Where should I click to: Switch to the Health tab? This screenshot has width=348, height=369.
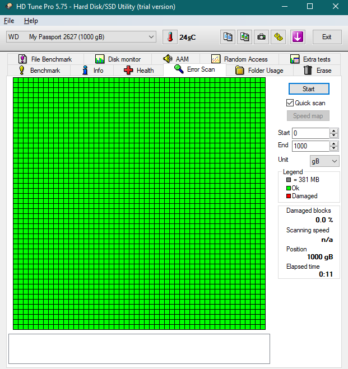[138, 71]
